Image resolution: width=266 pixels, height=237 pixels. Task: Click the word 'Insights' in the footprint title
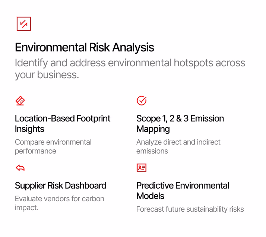click(29, 129)
